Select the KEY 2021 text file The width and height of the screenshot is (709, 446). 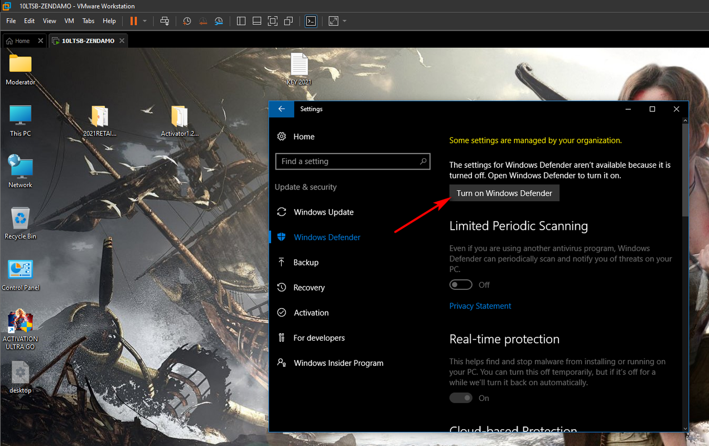click(x=299, y=69)
